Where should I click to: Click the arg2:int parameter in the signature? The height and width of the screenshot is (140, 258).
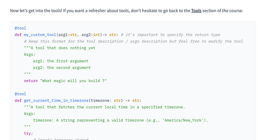coord(91,35)
